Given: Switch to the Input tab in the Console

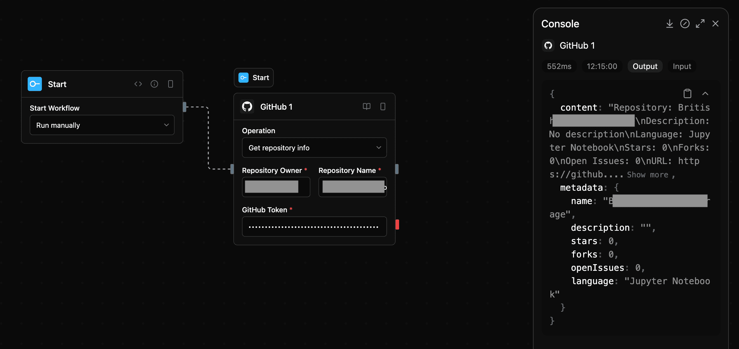Looking at the screenshot, I should [682, 66].
